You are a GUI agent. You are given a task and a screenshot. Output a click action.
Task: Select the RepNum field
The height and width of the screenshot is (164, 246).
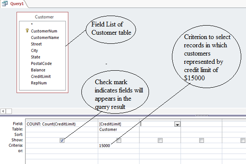pyautogui.click(x=39, y=83)
